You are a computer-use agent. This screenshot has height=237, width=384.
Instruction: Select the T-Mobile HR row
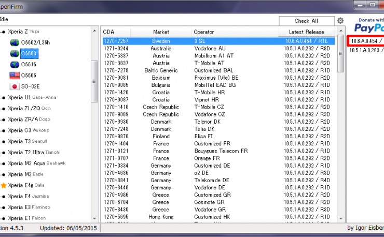click(x=218, y=92)
